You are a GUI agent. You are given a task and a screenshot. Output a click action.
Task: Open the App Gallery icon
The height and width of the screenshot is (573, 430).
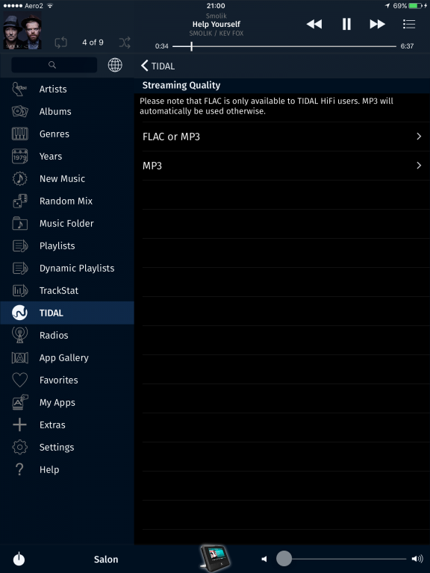tap(19, 358)
